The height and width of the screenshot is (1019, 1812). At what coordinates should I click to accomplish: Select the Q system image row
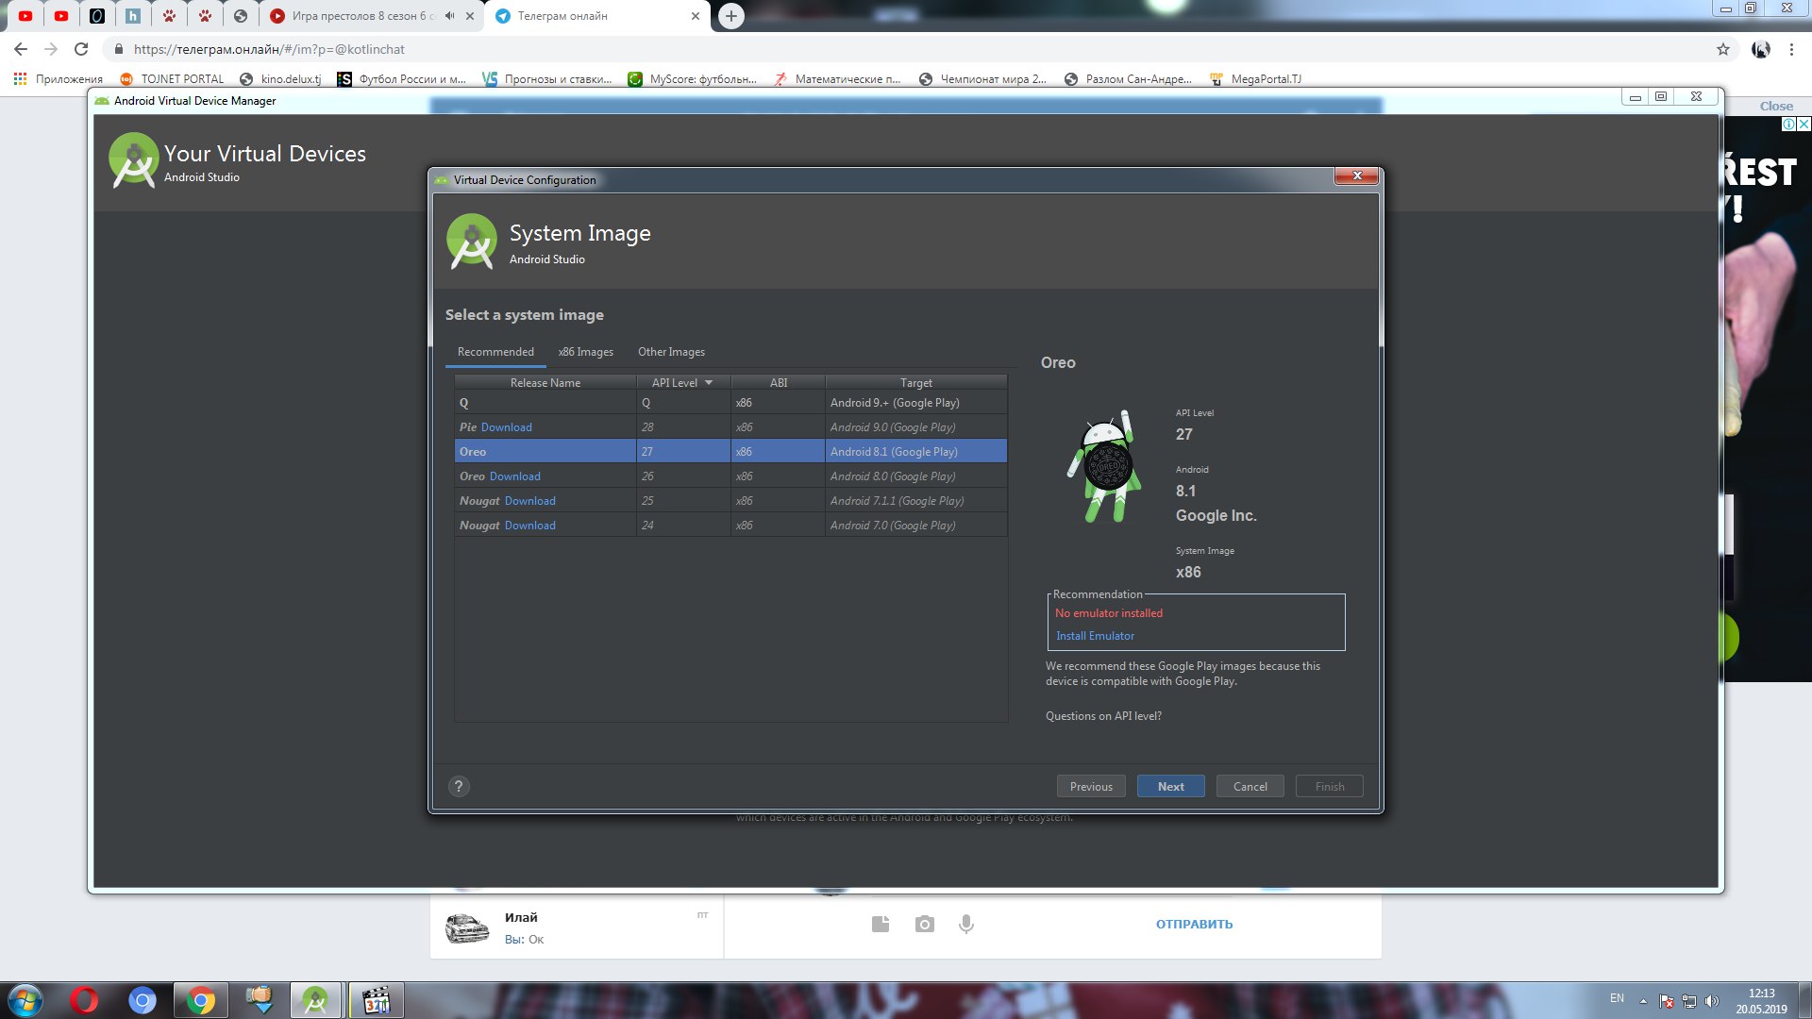[730, 403]
